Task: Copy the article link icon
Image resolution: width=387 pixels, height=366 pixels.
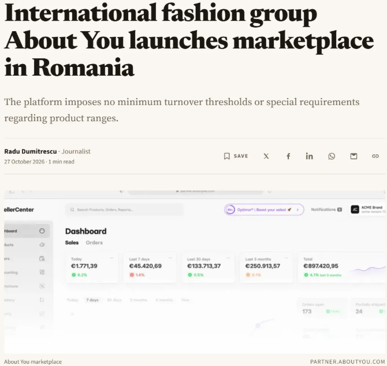Action: pyautogui.click(x=375, y=156)
